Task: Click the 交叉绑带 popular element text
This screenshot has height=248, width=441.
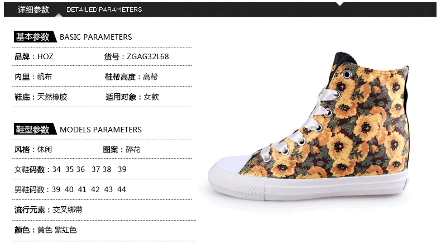Action: point(68,209)
